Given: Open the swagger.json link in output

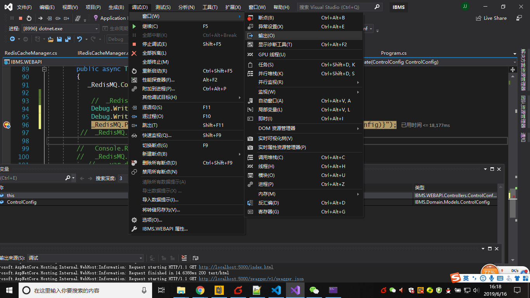Looking at the screenshot, I should point(251,279).
